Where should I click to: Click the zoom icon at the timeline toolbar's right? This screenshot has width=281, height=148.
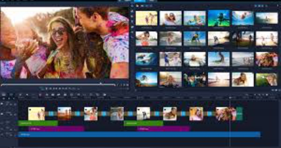(x=267, y=95)
